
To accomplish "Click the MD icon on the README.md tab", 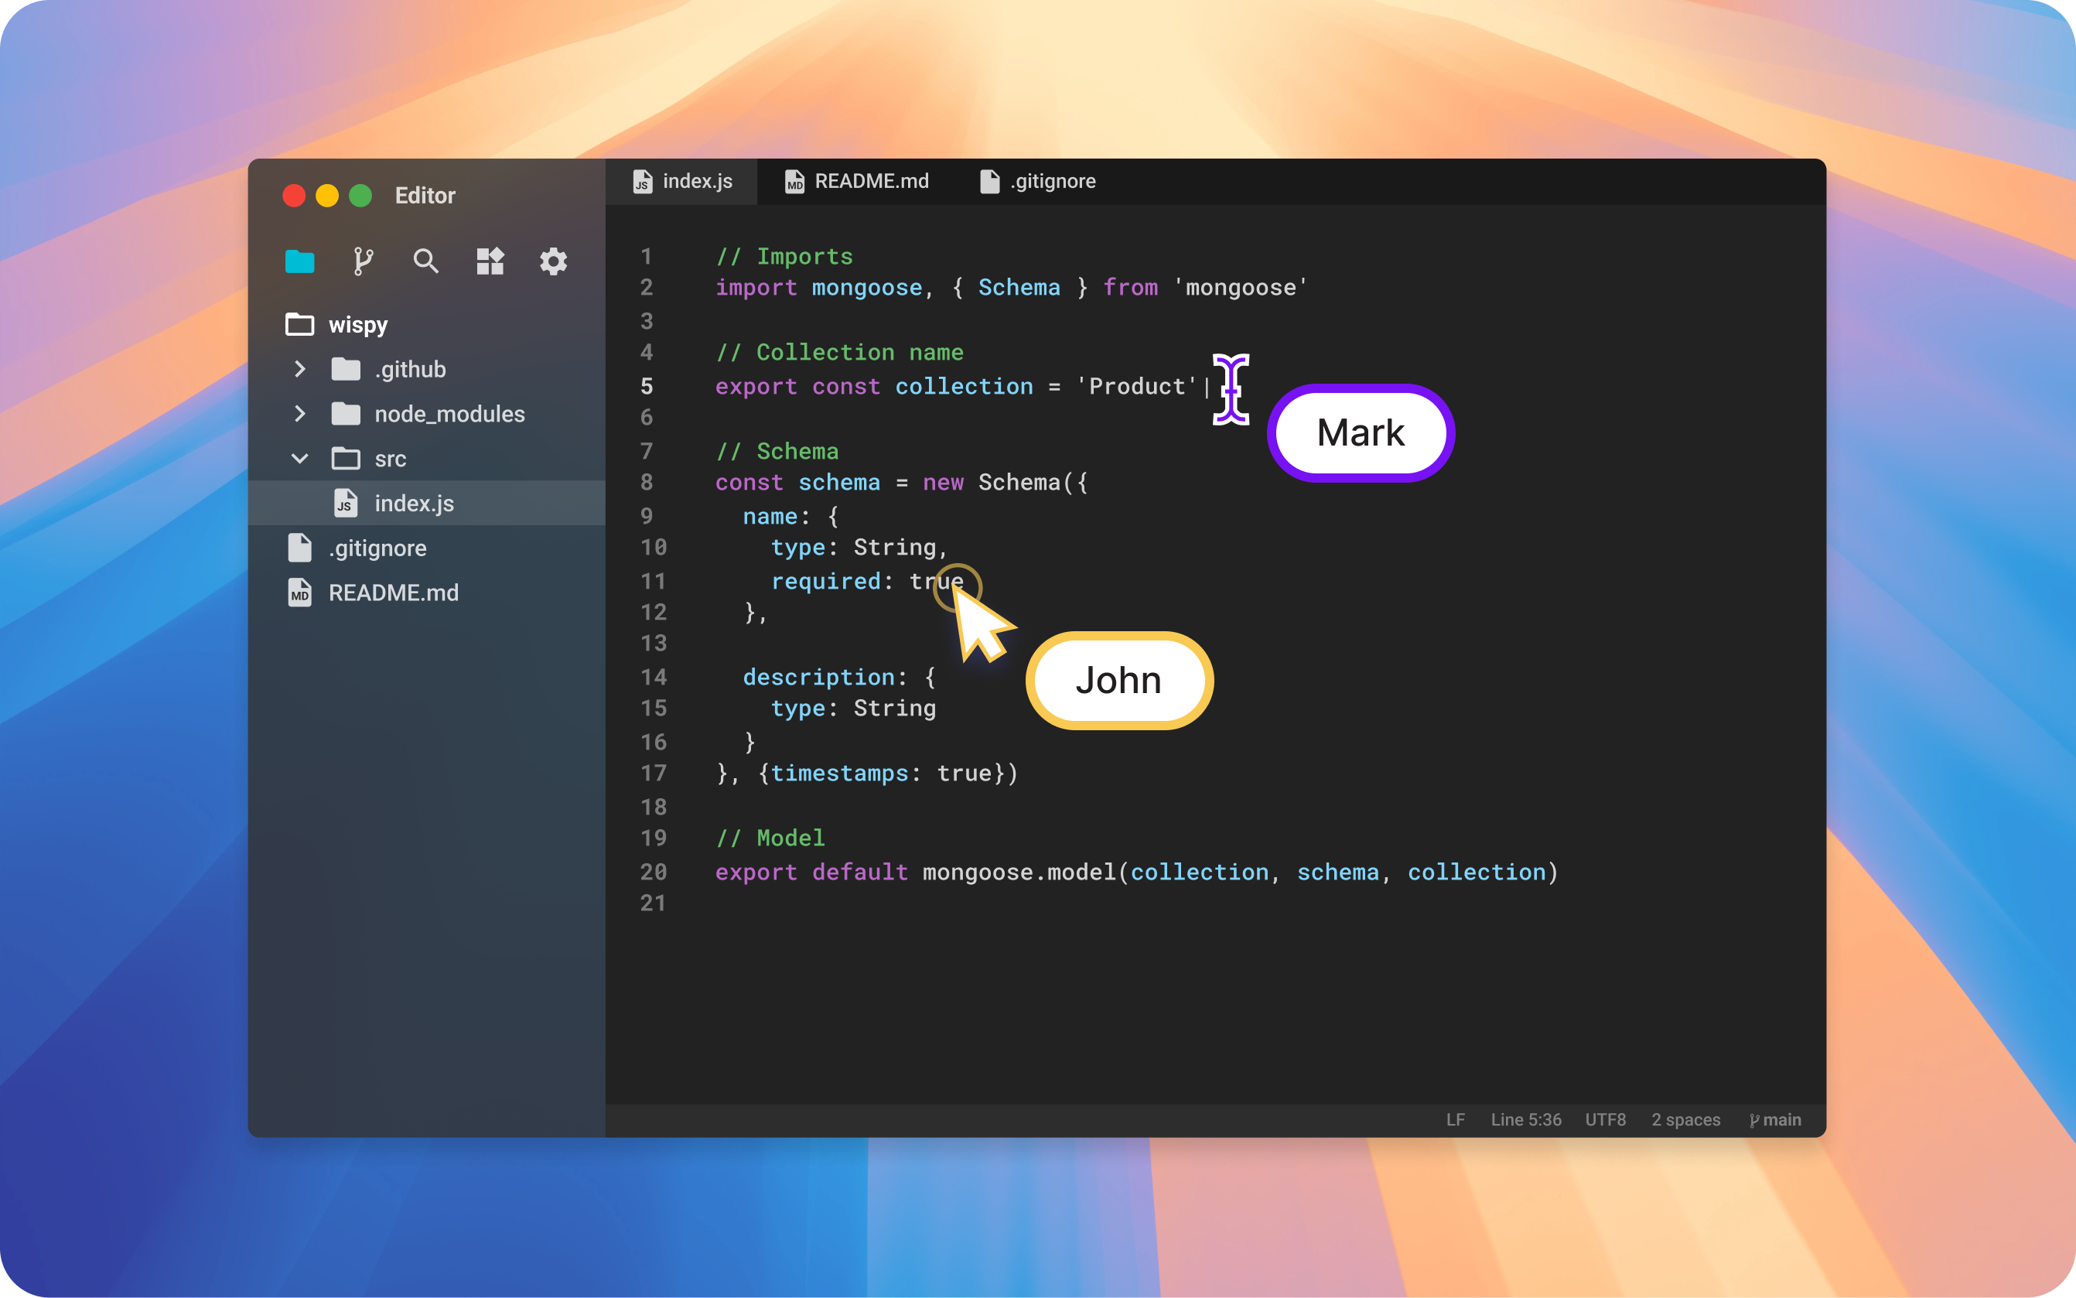I will click(x=794, y=181).
